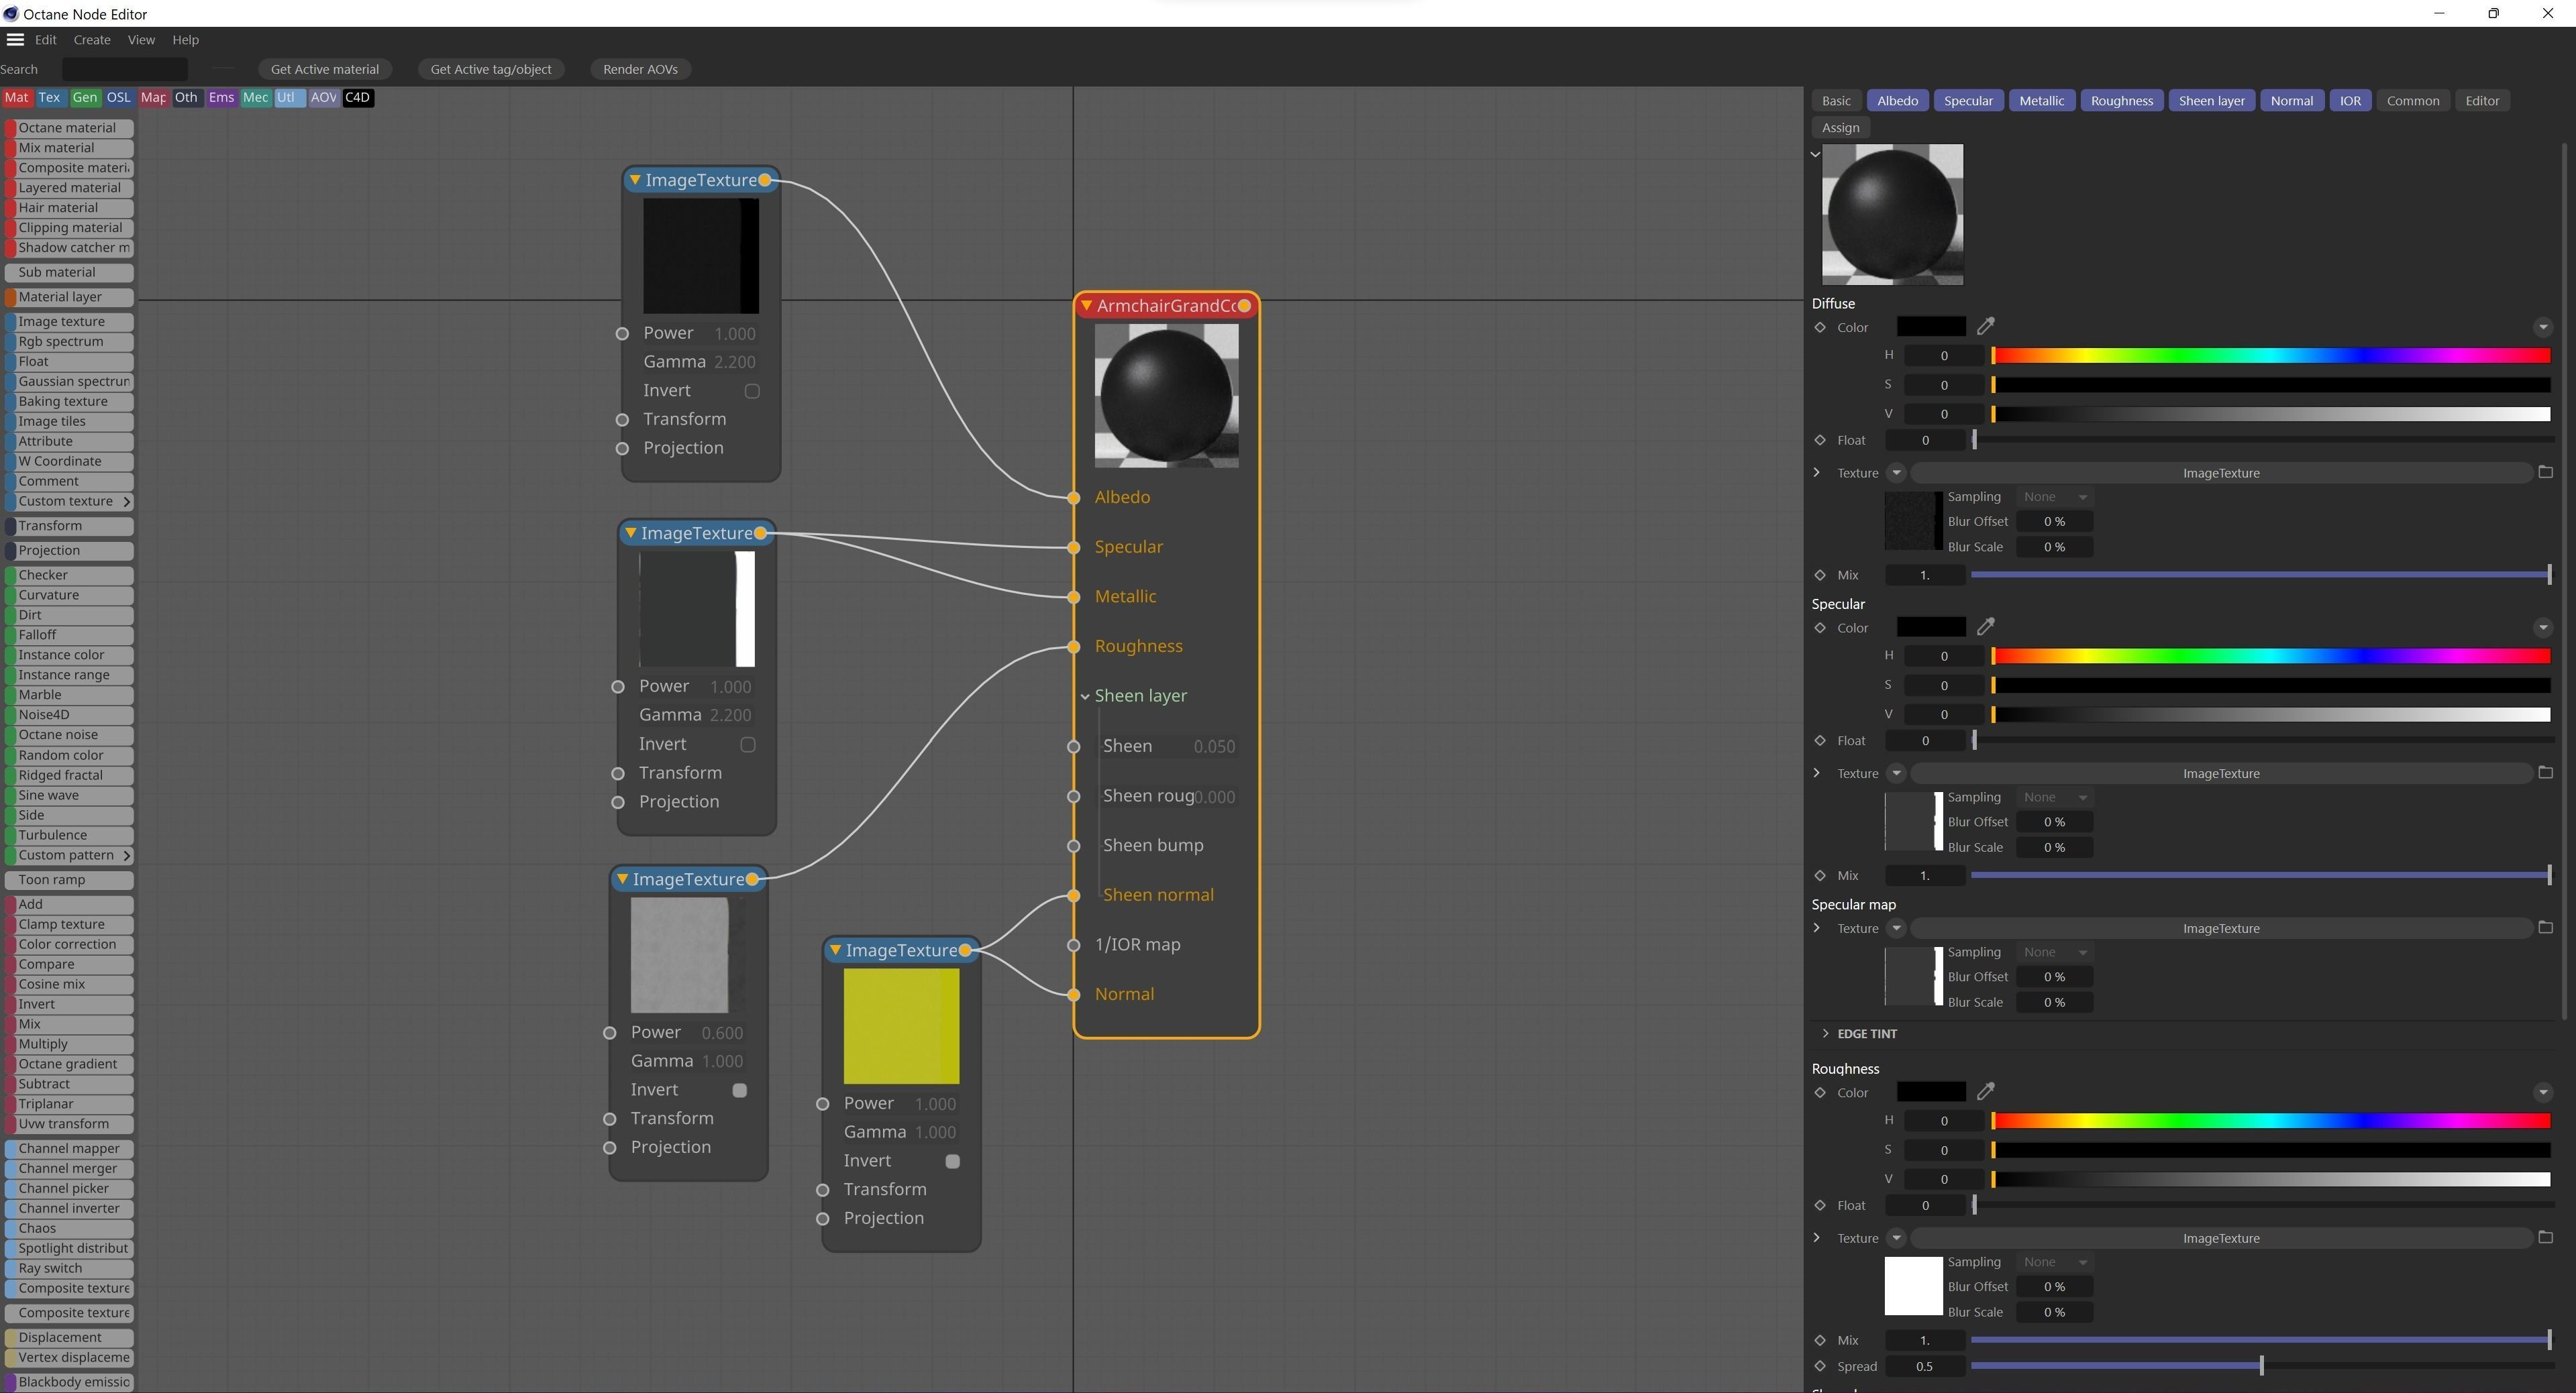This screenshot has width=2576, height=1393.
Task: Click in the Search input field
Action: [x=124, y=69]
